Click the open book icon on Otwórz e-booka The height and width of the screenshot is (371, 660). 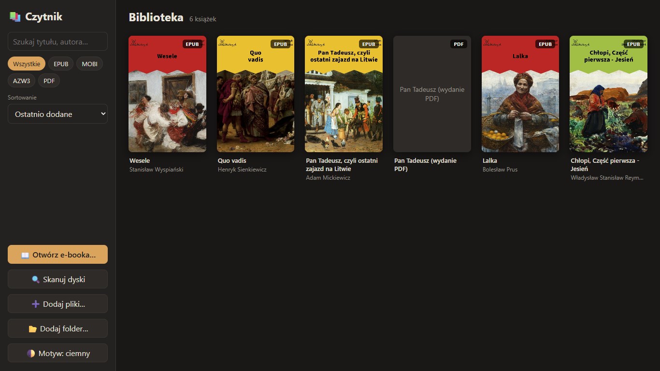click(x=25, y=255)
